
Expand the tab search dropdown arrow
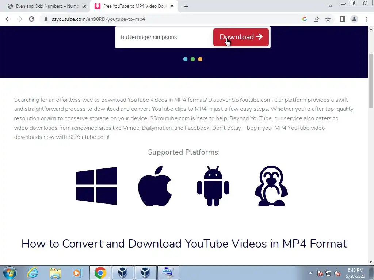[330, 6]
